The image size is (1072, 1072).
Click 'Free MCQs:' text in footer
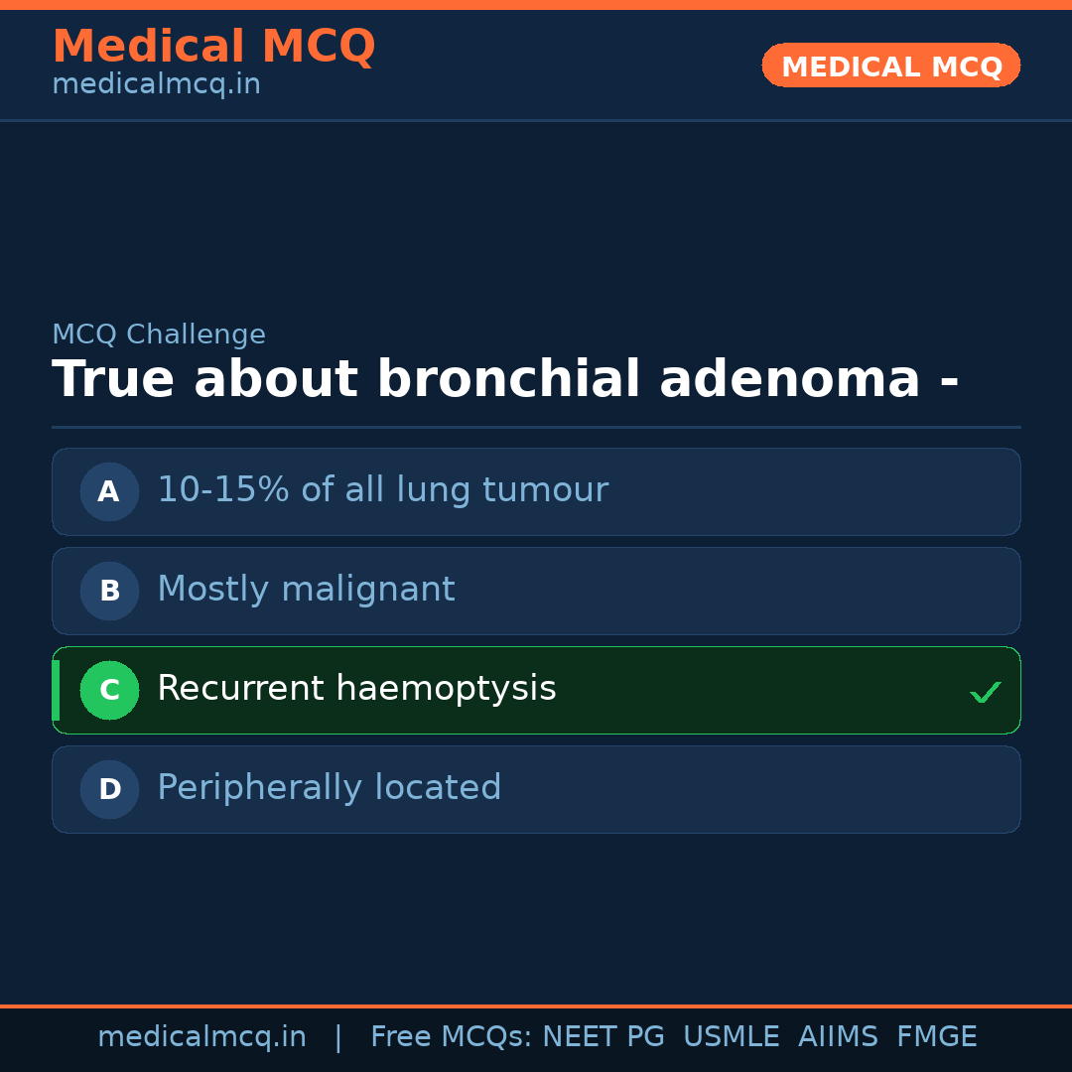point(451,1037)
